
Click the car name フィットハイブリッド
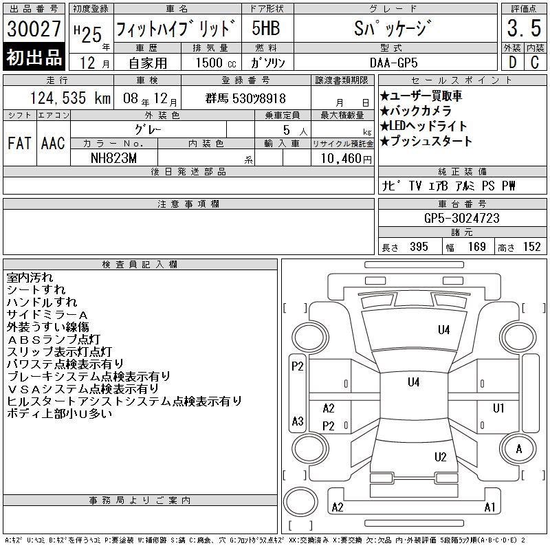tap(176, 28)
